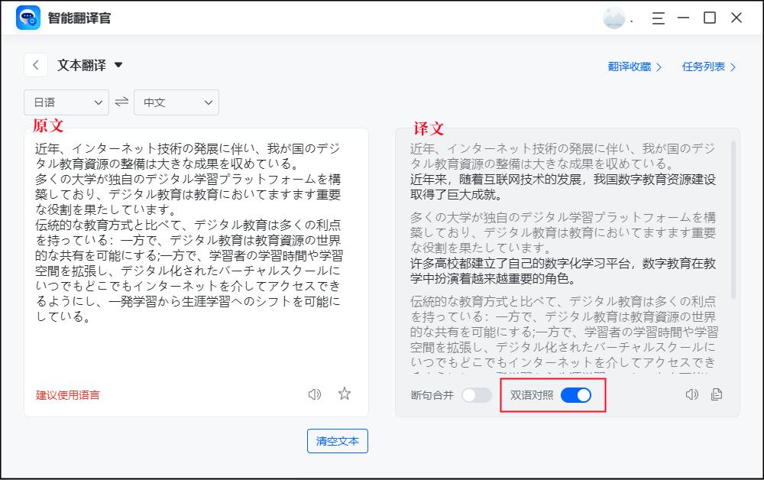Star the source text as a favorite
The image size is (764, 480).
[x=345, y=394]
